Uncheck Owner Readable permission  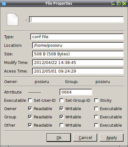click(30, 108)
